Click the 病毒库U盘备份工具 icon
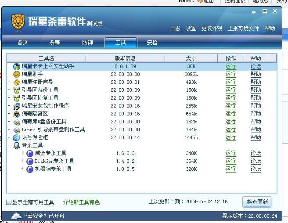 17,122
